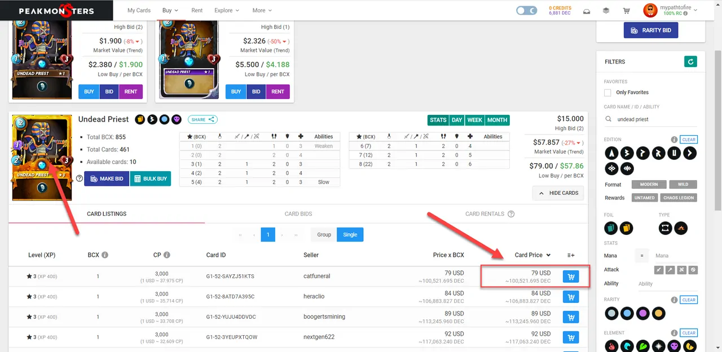
Task: Clear the Edition filter
Action: click(689, 140)
